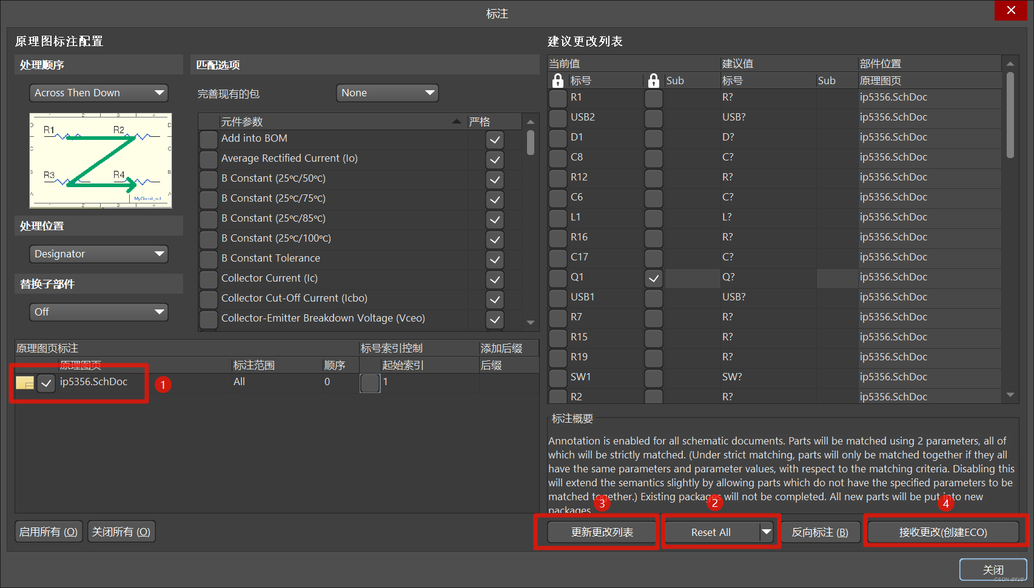Click down arrow of proposed change list scrollbar
The width and height of the screenshot is (1034, 588).
coord(1010,395)
